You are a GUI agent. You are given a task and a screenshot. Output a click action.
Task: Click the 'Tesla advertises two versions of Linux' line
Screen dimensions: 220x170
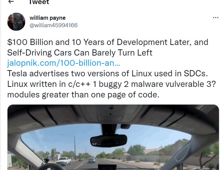tap(108, 74)
